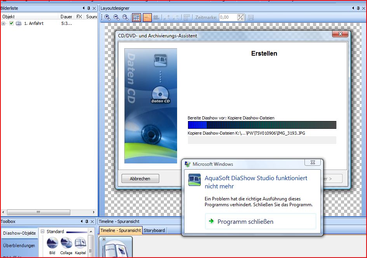Switch to the Storyboard tab
This screenshot has height=258, width=367.
(154, 230)
